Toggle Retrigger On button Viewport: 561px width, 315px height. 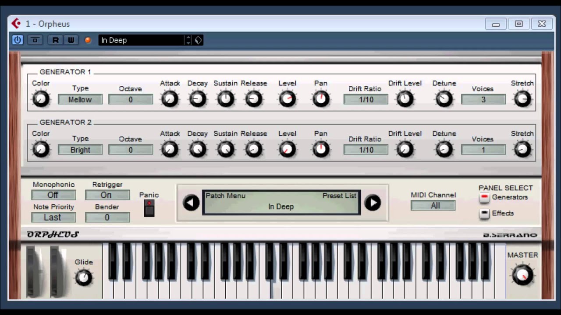tap(107, 195)
